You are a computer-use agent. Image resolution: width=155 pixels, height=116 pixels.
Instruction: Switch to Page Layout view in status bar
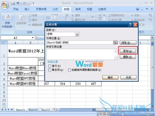tap(104, 114)
